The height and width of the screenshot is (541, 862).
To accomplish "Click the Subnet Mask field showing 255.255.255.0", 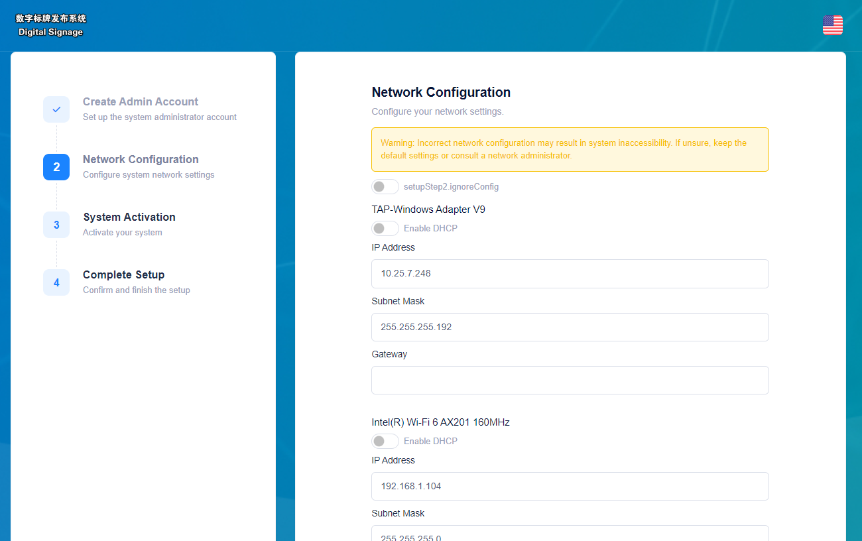I will 570,536.
